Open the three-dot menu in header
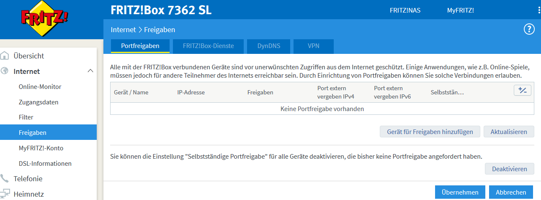 539,10
